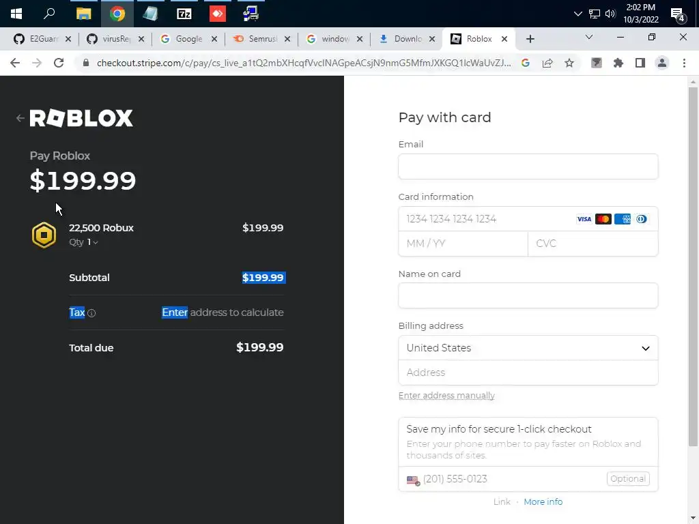The height and width of the screenshot is (524, 699).
Task: Open Windows search from taskbar
Action: tap(49, 14)
